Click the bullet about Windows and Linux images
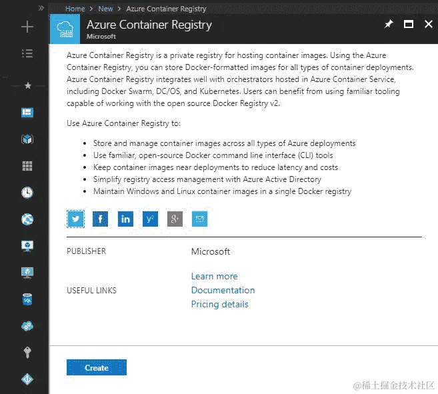 click(x=223, y=191)
